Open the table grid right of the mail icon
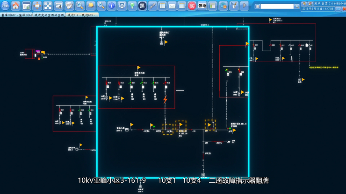The height and width of the screenshot is (194, 346). click(x=182, y=6)
